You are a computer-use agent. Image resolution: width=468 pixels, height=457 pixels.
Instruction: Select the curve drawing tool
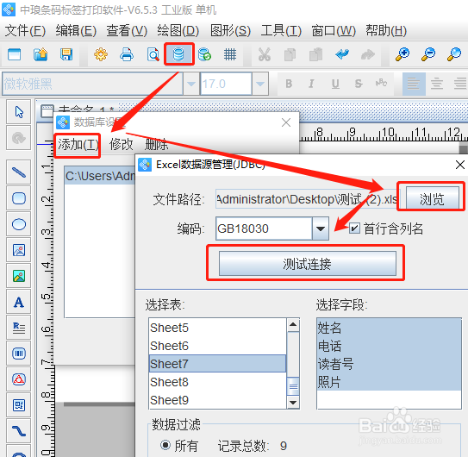tap(19, 431)
